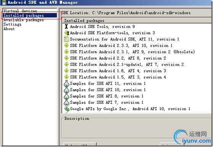Select Installed packages in the sidebar
213x147 pixels.
click(30, 15)
